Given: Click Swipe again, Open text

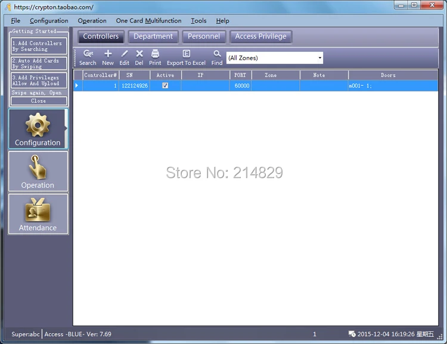Looking at the screenshot, I should coord(37,92).
